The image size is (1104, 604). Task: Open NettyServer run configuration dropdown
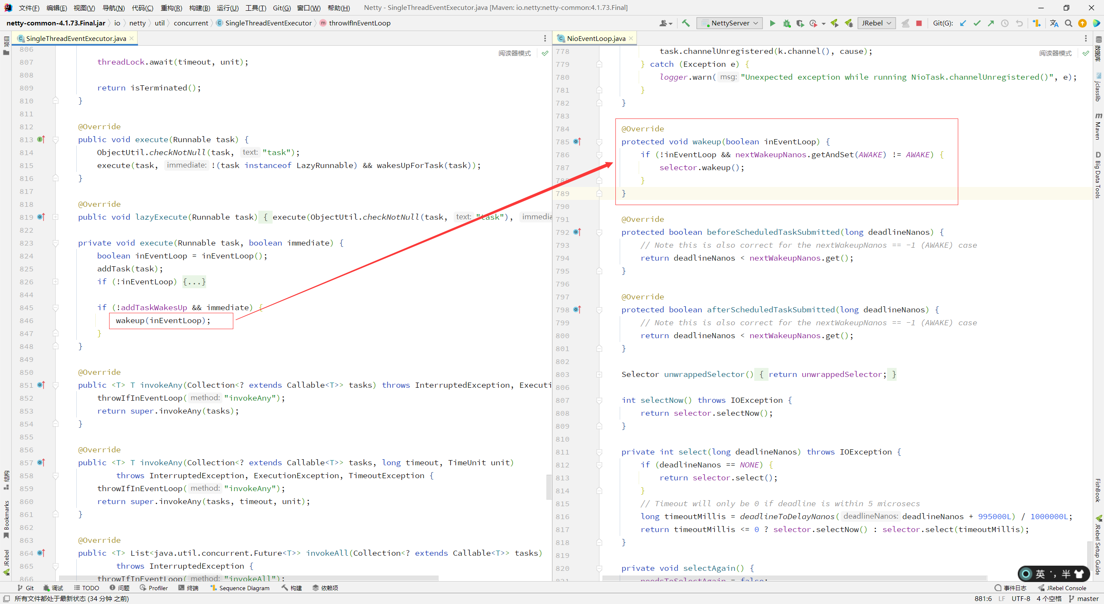(729, 23)
